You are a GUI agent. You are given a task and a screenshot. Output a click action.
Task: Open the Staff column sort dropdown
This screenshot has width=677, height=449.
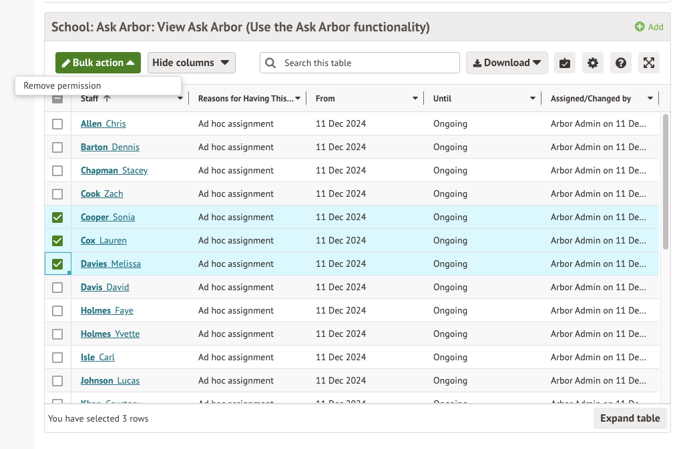tap(180, 97)
